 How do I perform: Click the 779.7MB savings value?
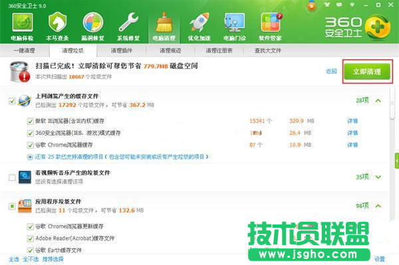[x=156, y=66]
